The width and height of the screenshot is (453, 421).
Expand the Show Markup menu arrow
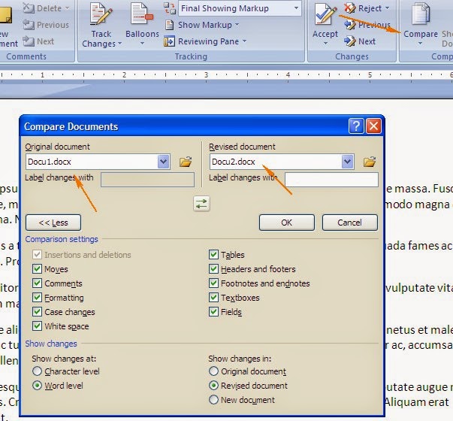point(237,25)
